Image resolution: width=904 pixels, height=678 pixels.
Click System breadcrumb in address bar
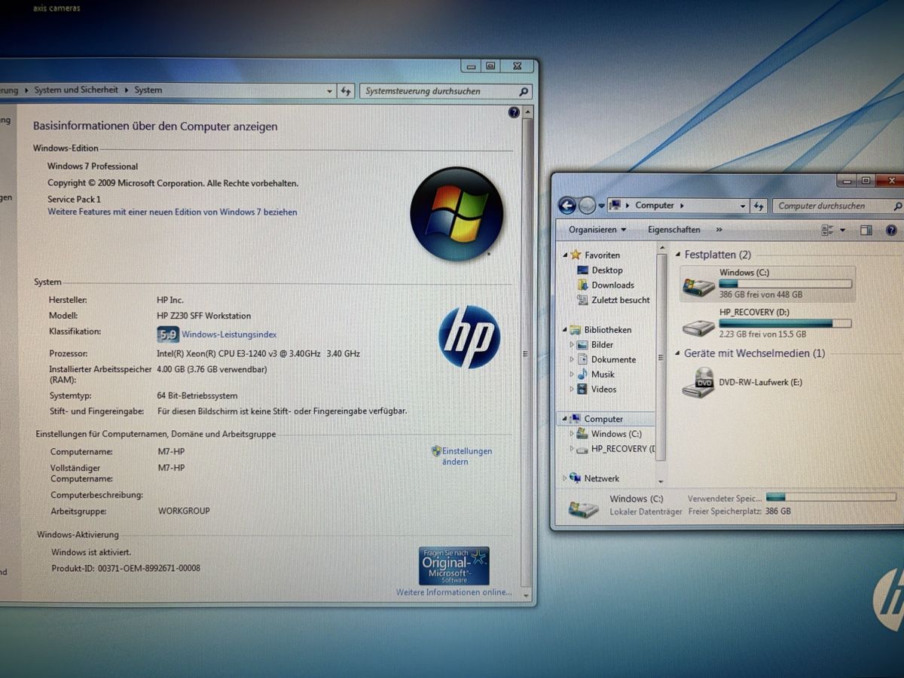click(x=148, y=90)
